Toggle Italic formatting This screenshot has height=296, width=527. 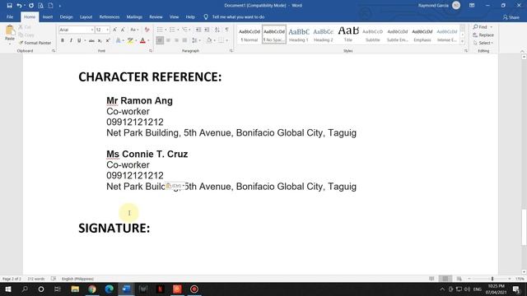coord(71,40)
